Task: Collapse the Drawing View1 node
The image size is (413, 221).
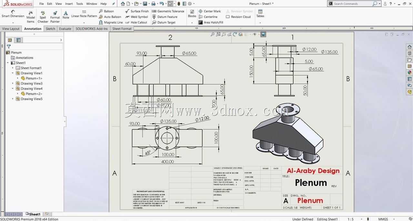Action: (13, 73)
